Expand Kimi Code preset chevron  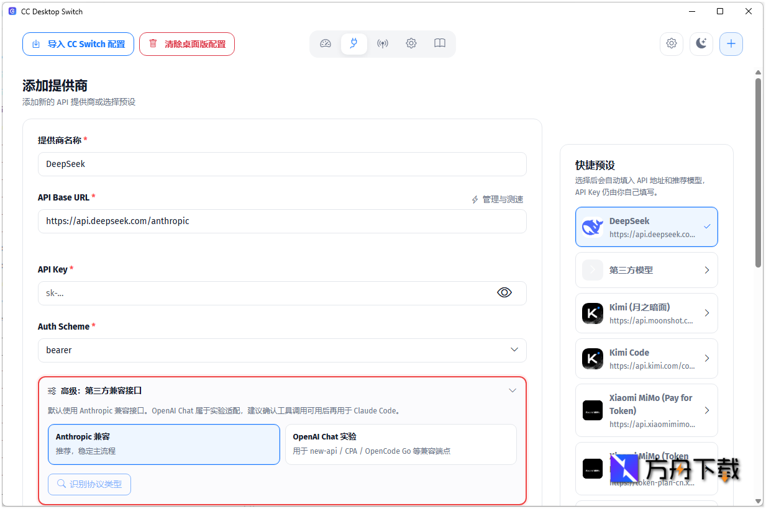707,359
